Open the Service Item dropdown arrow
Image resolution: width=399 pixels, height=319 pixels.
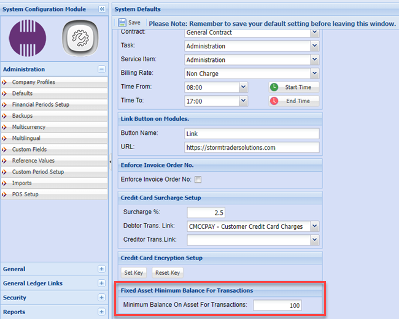315,60
